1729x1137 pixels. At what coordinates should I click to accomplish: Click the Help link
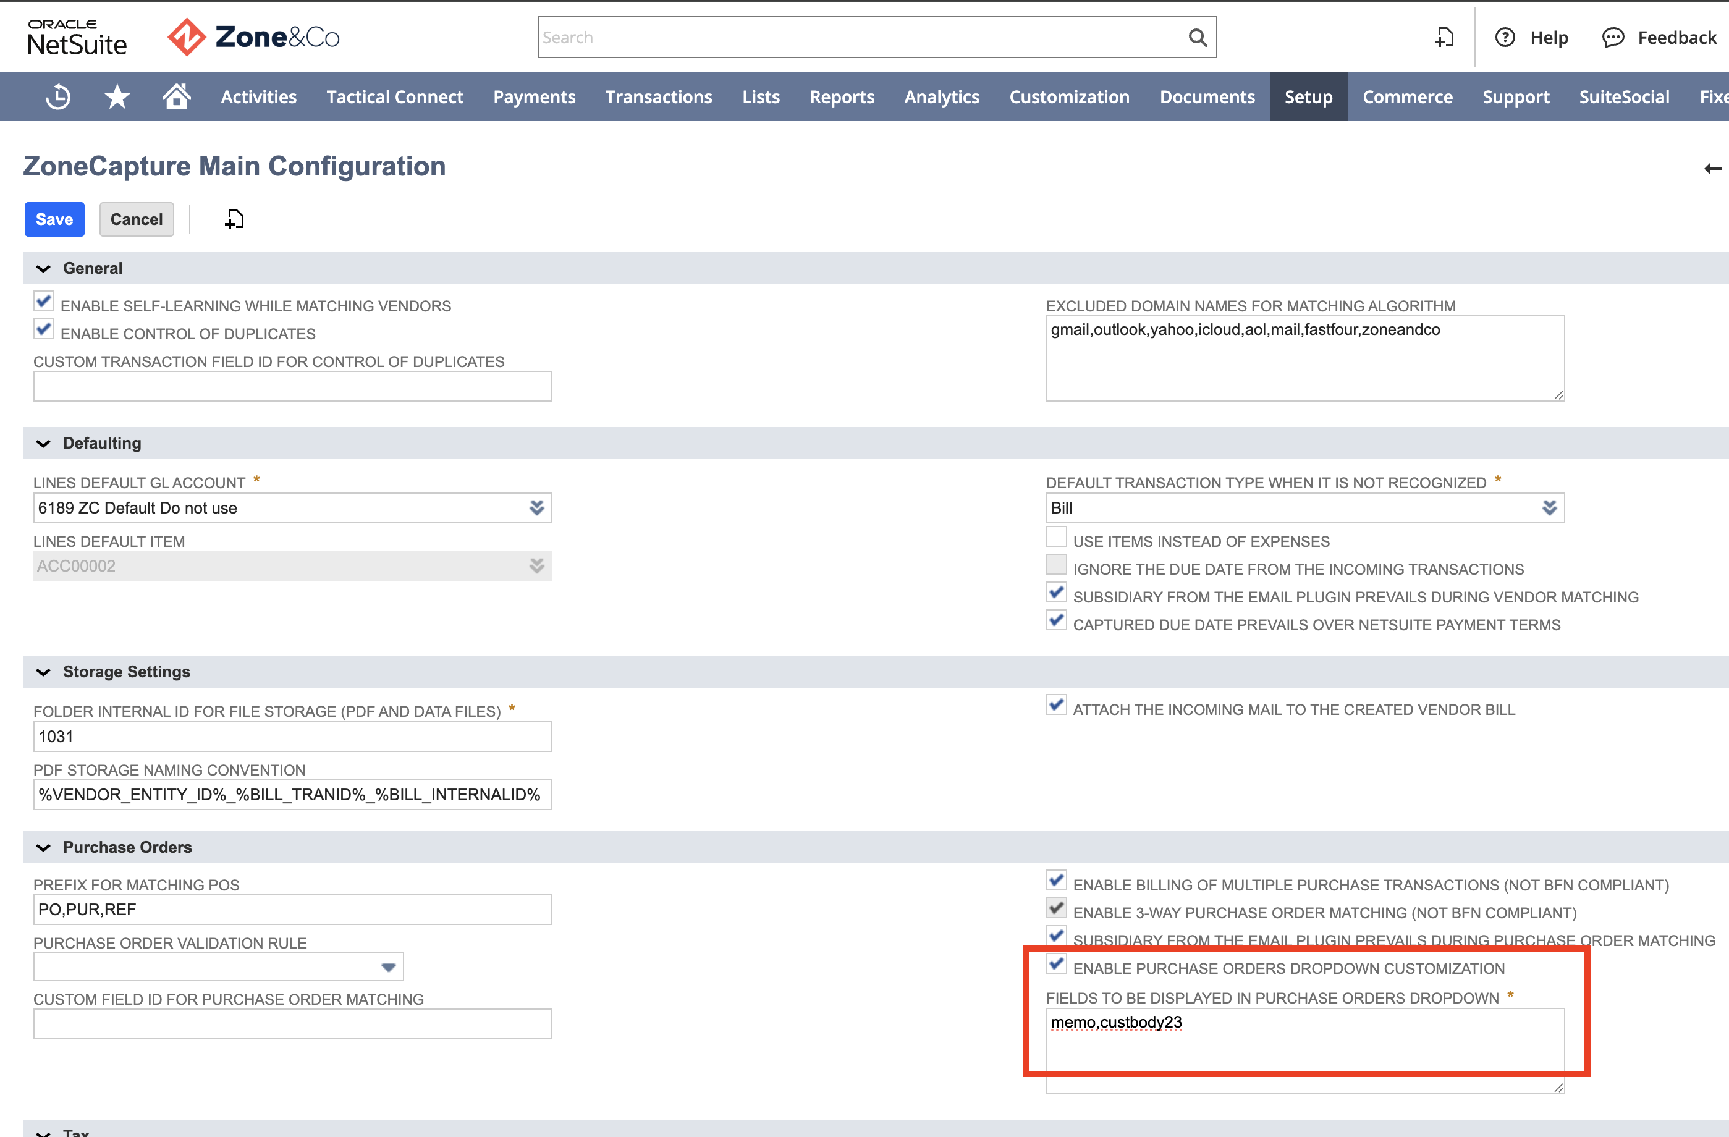(1549, 38)
